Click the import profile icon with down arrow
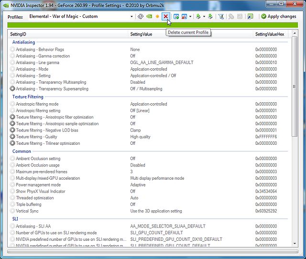 pyautogui.click(x=210, y=17)
